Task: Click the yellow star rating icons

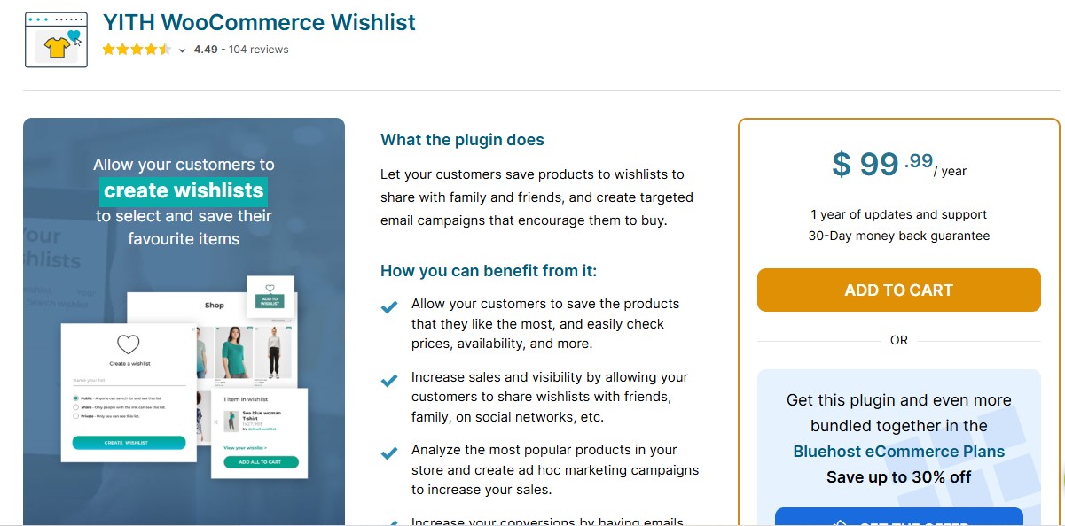Action: point(136,50)
